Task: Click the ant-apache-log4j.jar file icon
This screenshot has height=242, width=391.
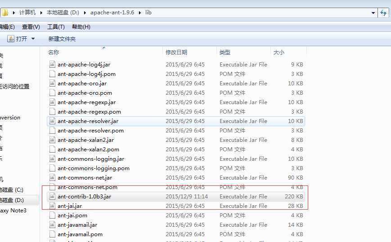Action: click(52, 64)
